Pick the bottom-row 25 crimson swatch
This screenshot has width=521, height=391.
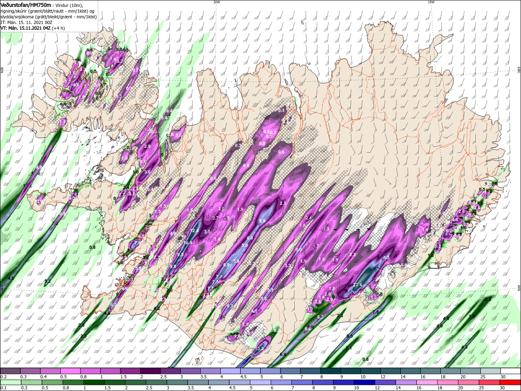click(x=490, y=382)
